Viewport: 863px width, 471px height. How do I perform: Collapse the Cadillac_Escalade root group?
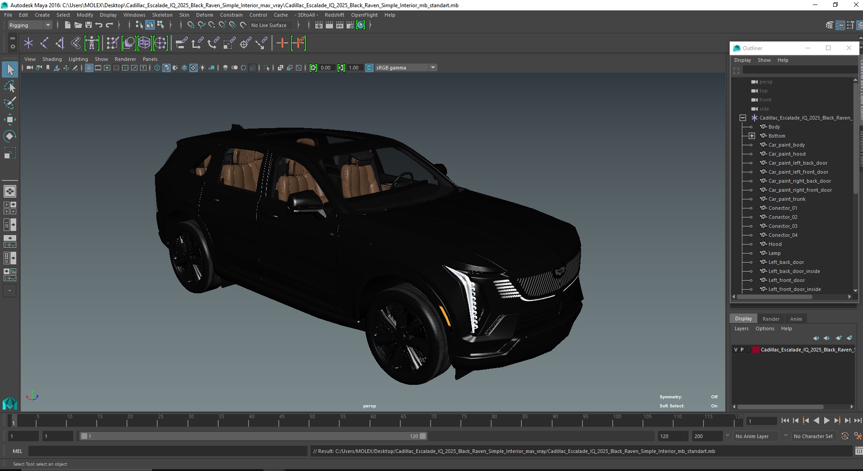click(743, 118)
